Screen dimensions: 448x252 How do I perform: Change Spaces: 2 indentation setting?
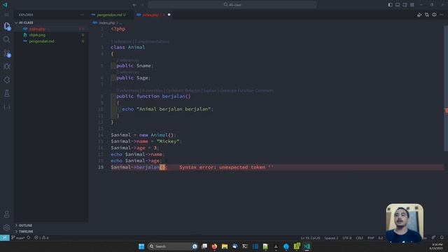pyautogui.click(x=331, y=238)
